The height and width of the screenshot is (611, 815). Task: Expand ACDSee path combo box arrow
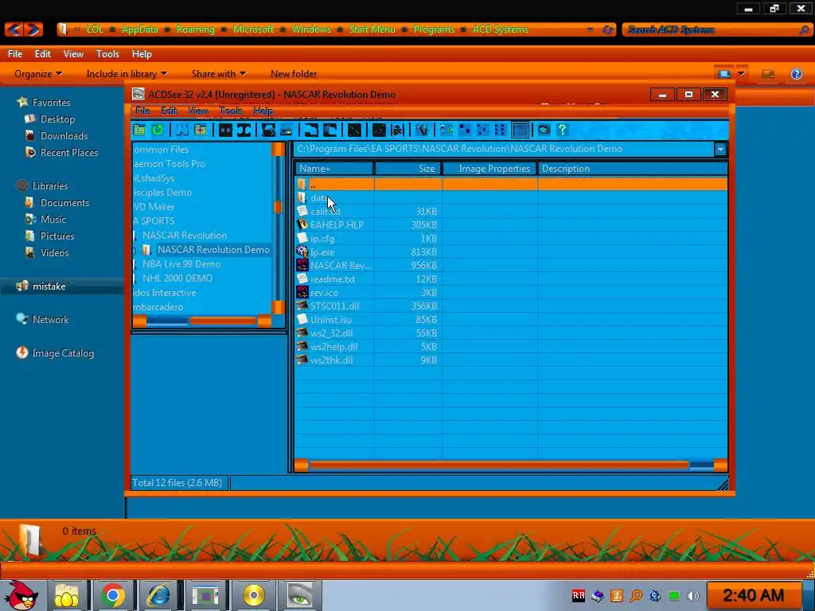[720, 150]
